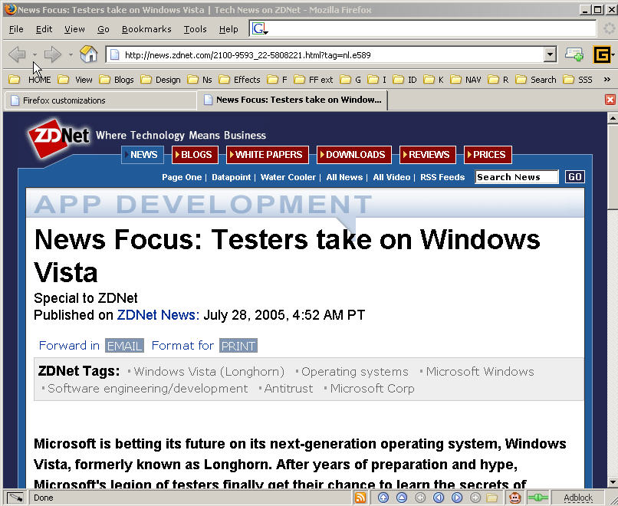Go to the Home page icon
The image size is (618, 506).
(x=89, y=54)
